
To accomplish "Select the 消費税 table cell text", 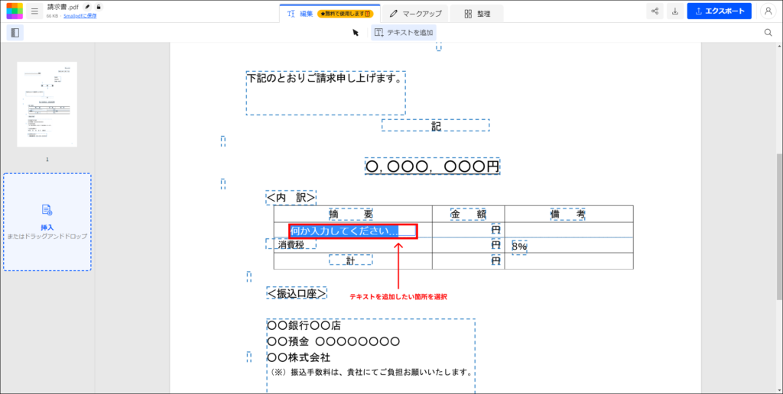I will (x=291, y=244).
